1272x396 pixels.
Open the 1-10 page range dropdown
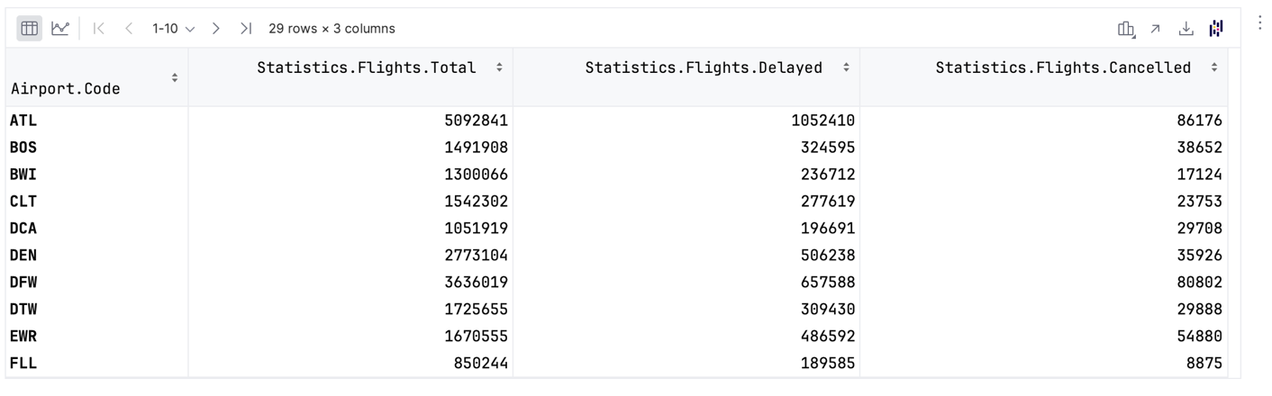tap(173, 29)
